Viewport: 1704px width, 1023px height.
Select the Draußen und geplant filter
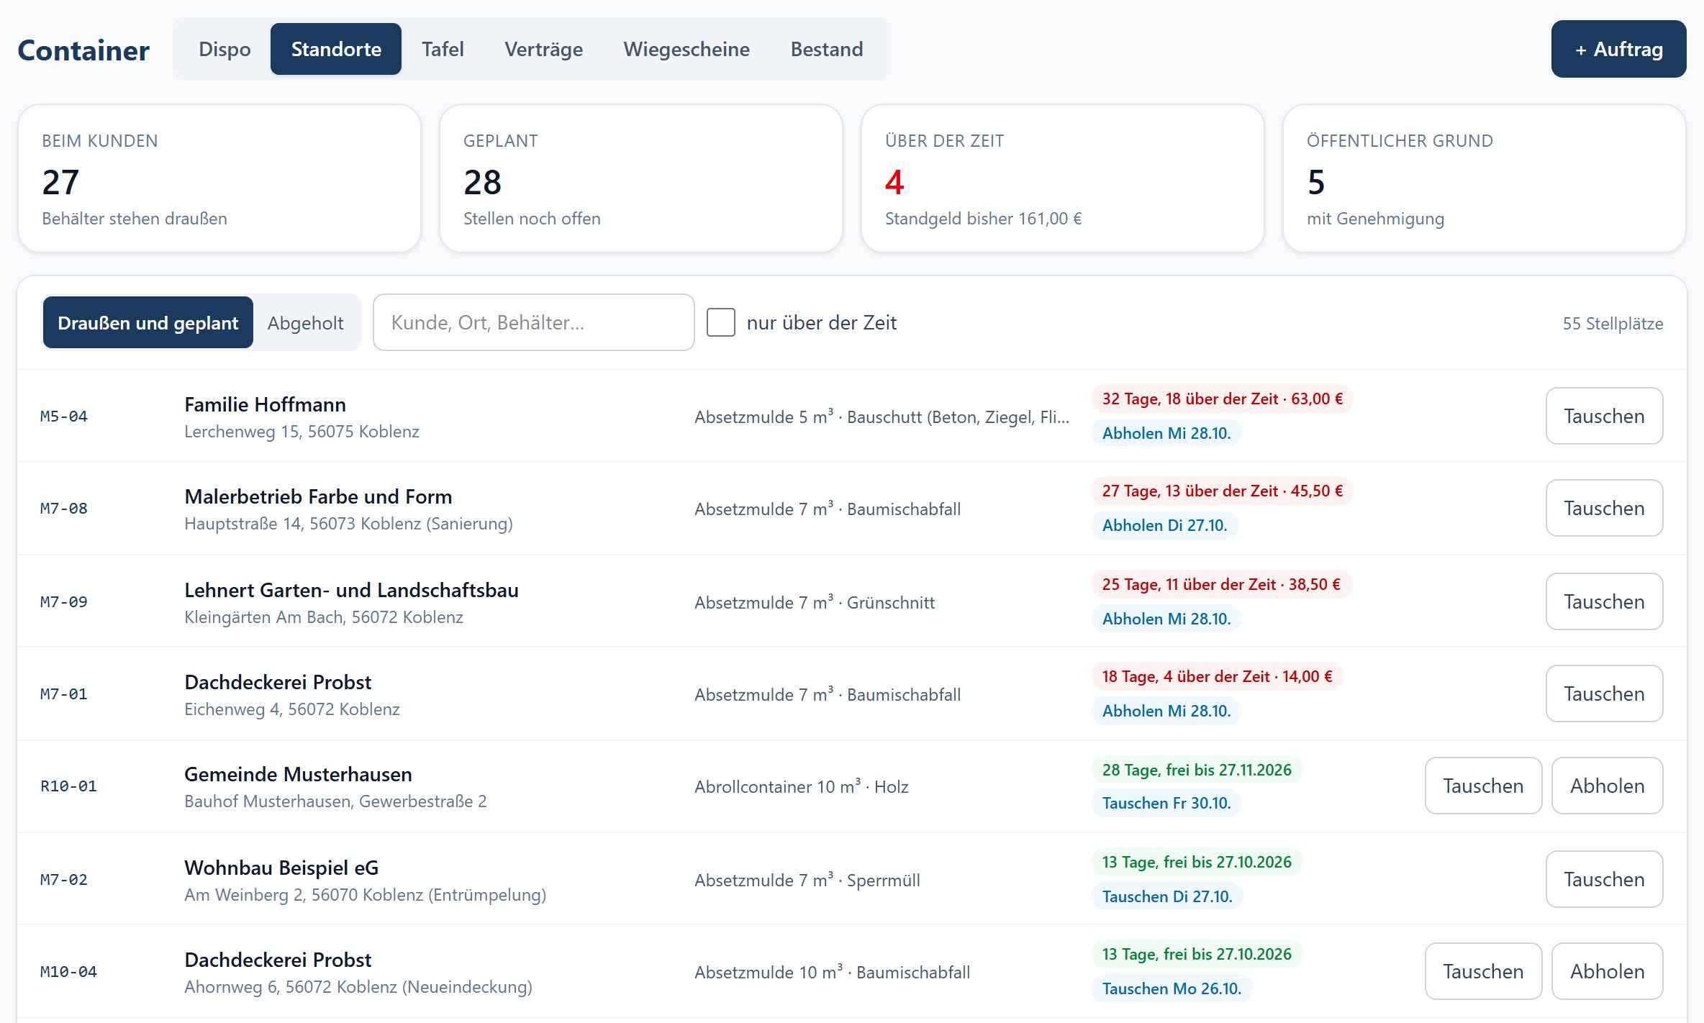(x=148, y=322)
